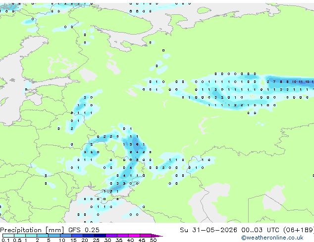
Task: Click the legend label '0.1'
Action: [x=5, y=240]
